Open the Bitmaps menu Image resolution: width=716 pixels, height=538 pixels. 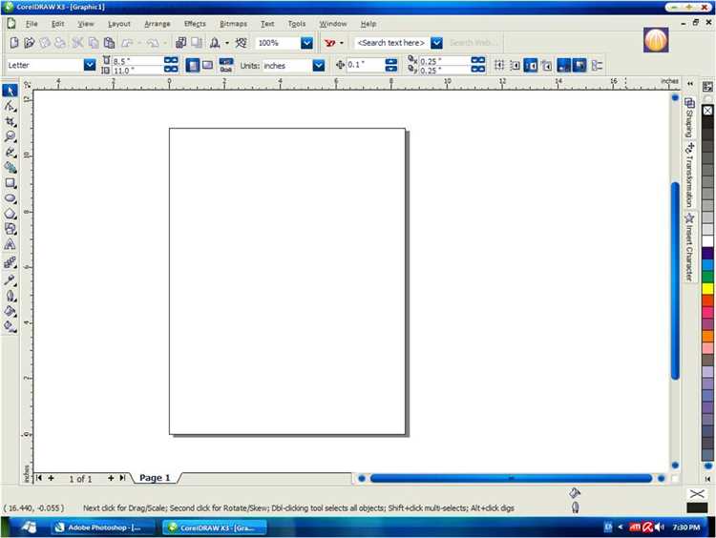coord(233,23)
